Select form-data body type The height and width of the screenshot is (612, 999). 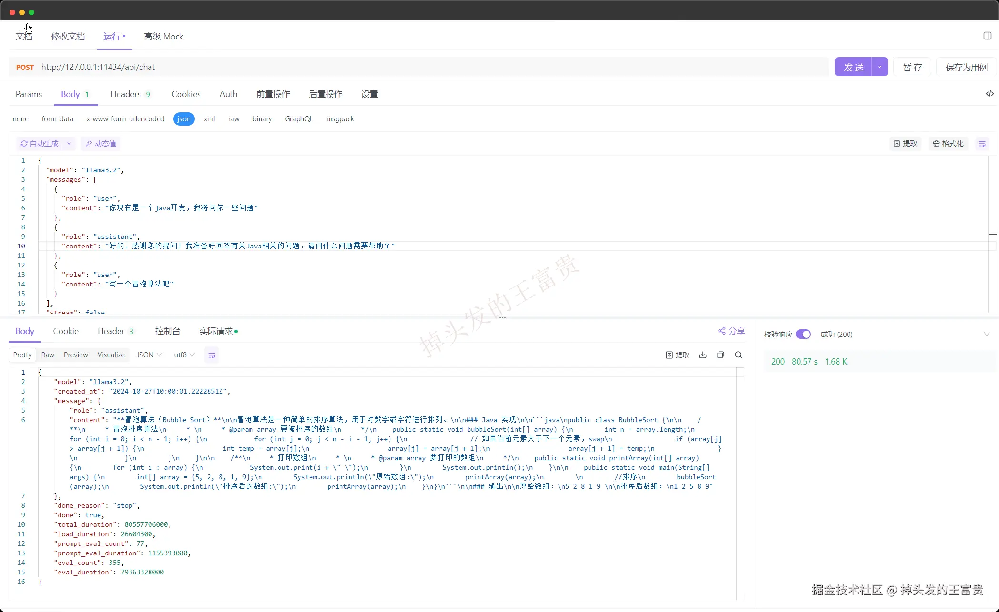point(57,119)
